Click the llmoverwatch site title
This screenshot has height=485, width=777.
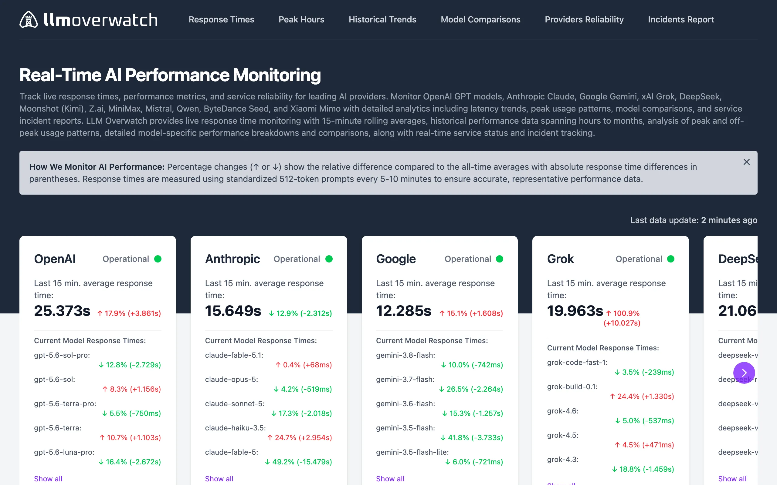(x=100, y=20)
